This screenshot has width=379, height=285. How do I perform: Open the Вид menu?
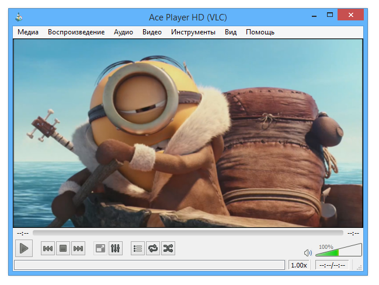coord(231,32)
